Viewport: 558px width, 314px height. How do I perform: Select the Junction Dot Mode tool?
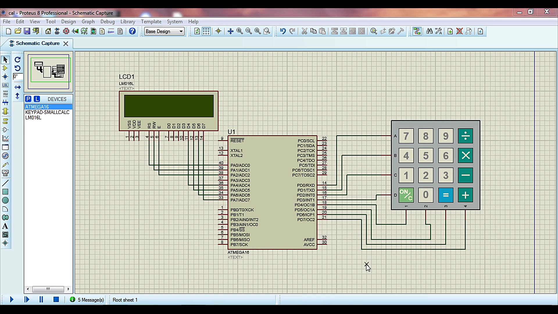5,77
